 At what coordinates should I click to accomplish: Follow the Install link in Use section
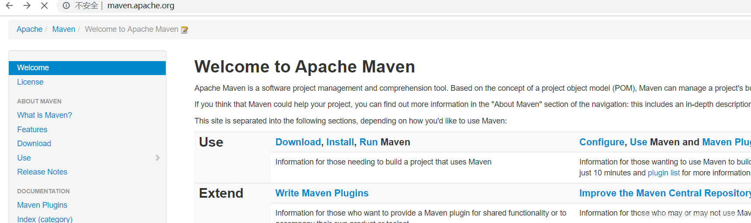click(340, 142)
